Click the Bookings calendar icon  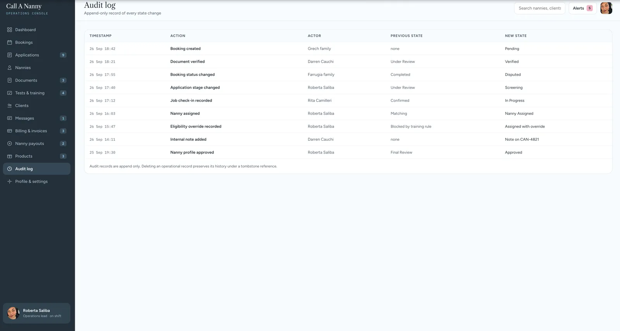[x=10, y=43]
